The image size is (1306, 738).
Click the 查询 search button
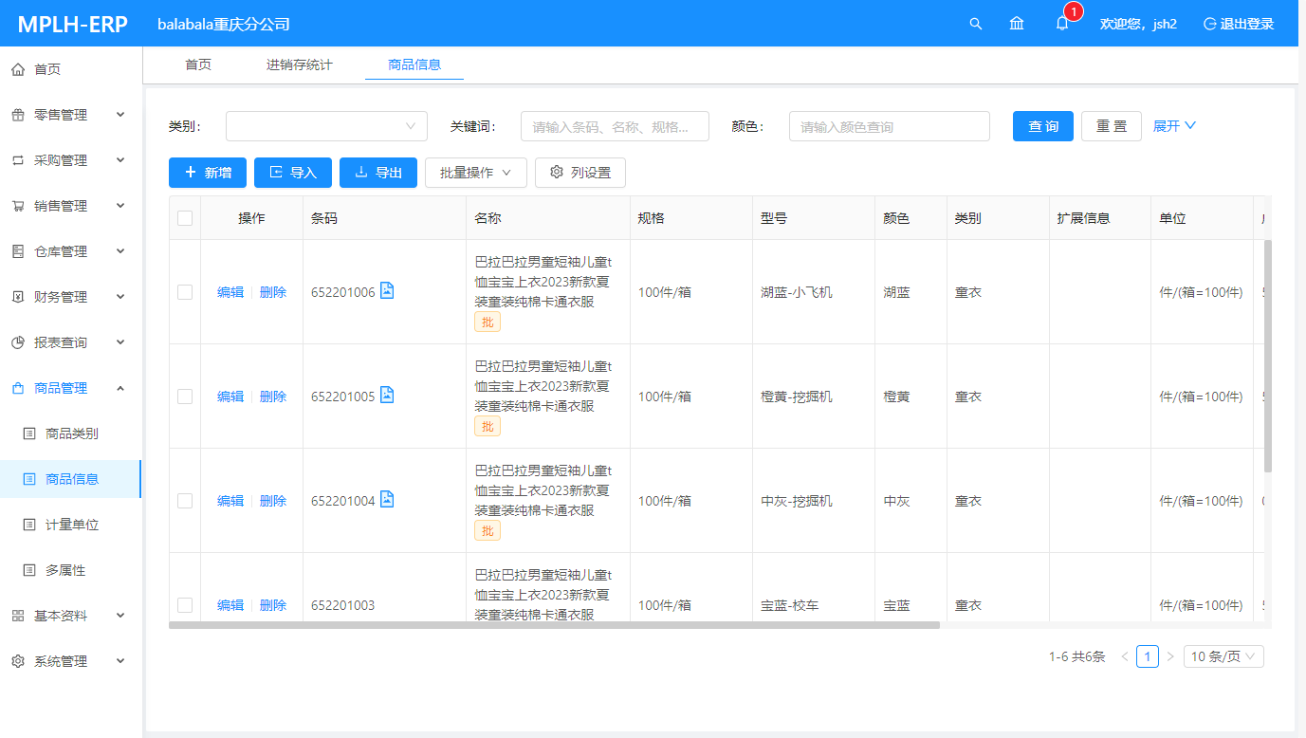[x=1042, y=126]
